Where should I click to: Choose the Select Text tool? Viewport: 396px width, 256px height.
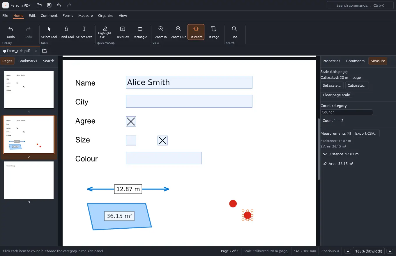(84, 32)
